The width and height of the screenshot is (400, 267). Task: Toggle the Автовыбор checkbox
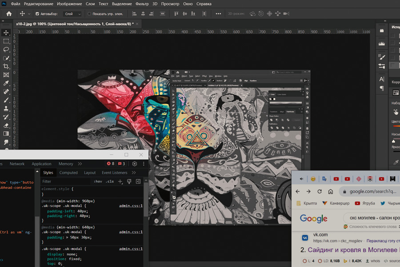[37, 14]
